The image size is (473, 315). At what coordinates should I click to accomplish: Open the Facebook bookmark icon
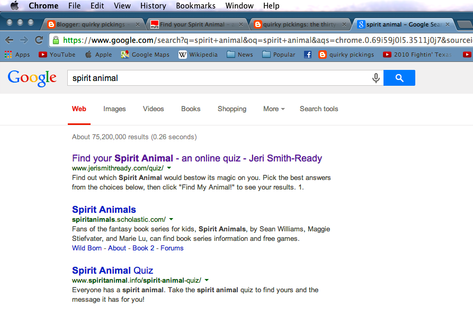click(307, 55)
